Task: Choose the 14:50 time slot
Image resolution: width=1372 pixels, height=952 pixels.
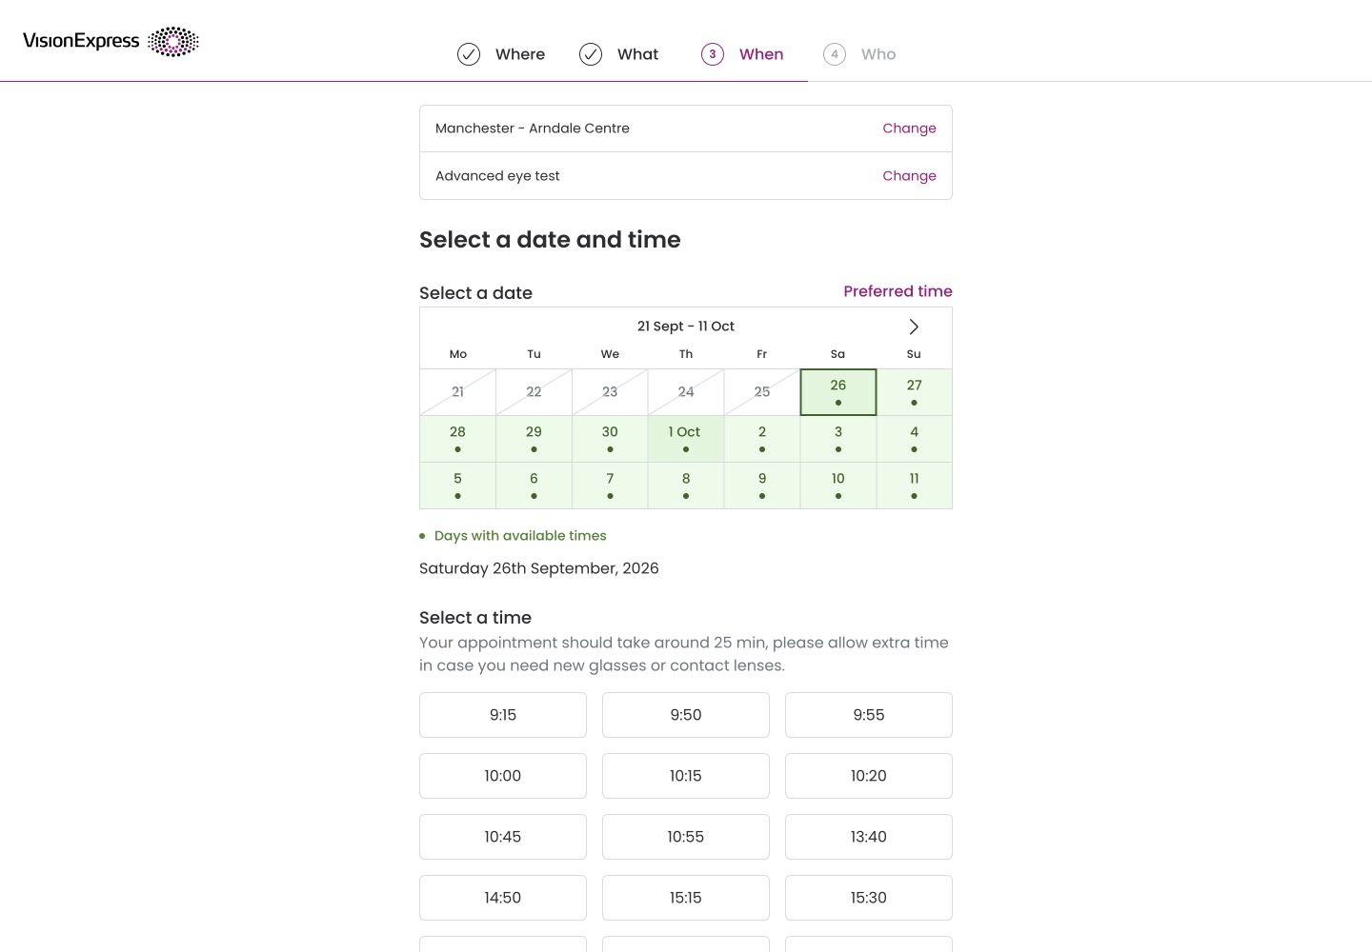Action: pos(503,898)
